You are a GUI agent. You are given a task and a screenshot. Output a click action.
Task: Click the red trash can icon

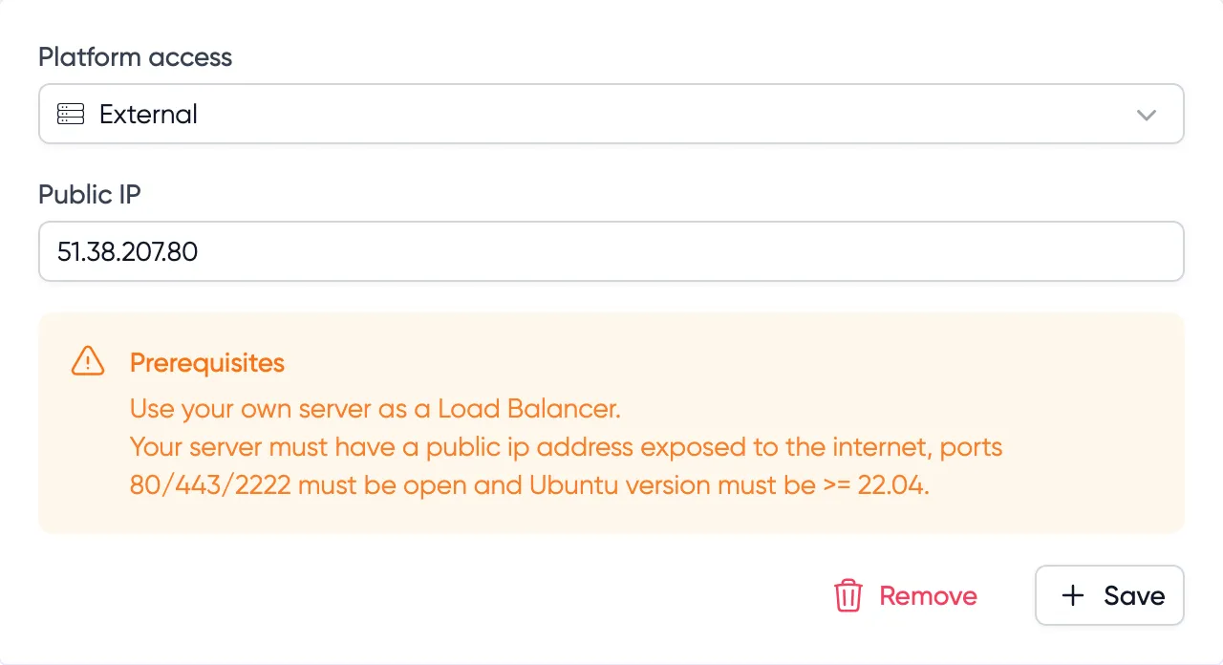click(x=848, y=596)
